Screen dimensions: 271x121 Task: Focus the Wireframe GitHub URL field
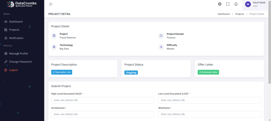point(210,114)
